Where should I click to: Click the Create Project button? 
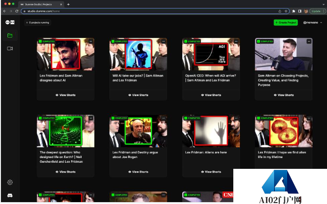coord(285,23)
